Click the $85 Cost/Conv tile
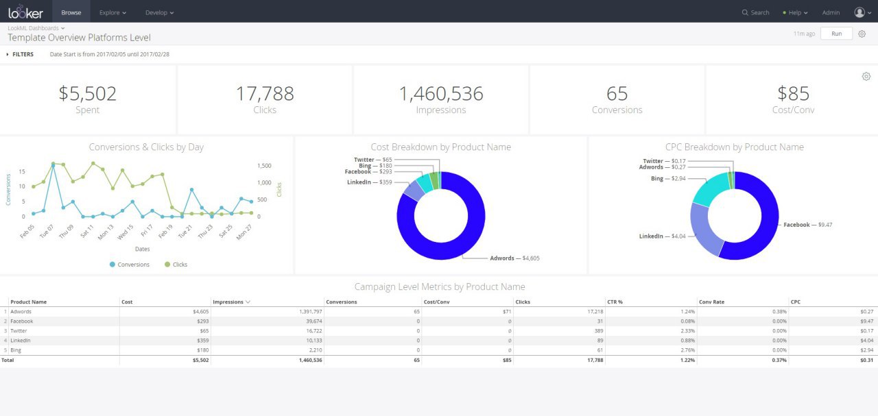 point(794,100)
